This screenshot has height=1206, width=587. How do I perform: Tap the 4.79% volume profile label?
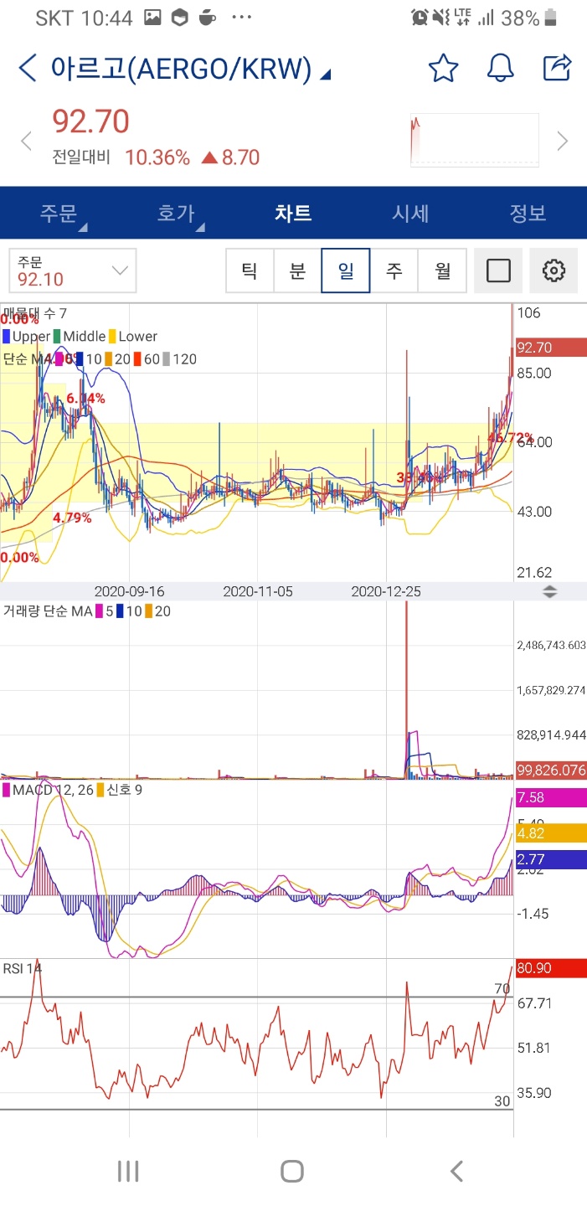[x=71, y=518]
